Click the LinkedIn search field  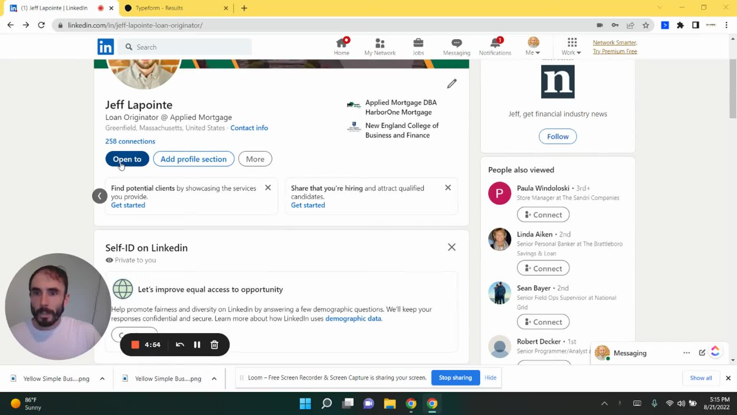185,47
